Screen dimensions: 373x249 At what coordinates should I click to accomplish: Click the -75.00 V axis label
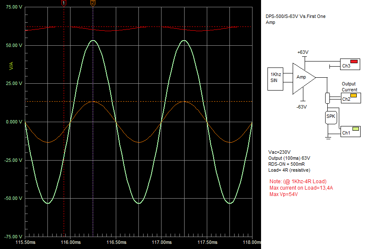13,237
